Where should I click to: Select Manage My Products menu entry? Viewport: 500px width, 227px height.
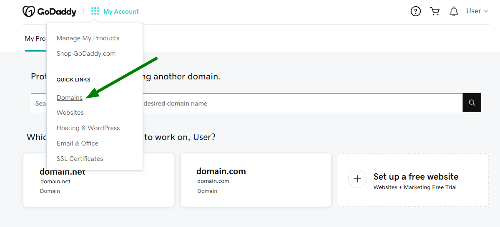click(88, 38)
